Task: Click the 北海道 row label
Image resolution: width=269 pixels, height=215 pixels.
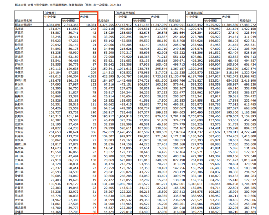Action: pos(19,29)
